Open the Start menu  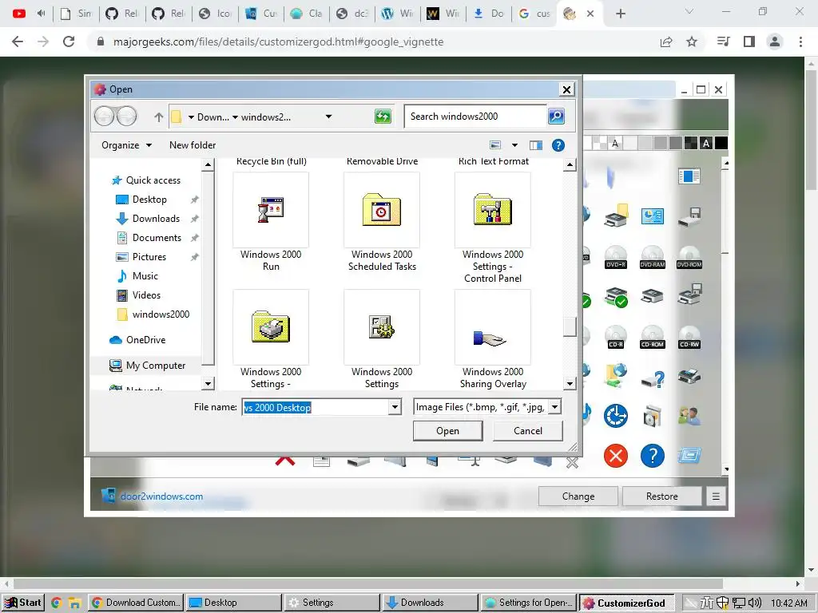click(x=23, y=603)
